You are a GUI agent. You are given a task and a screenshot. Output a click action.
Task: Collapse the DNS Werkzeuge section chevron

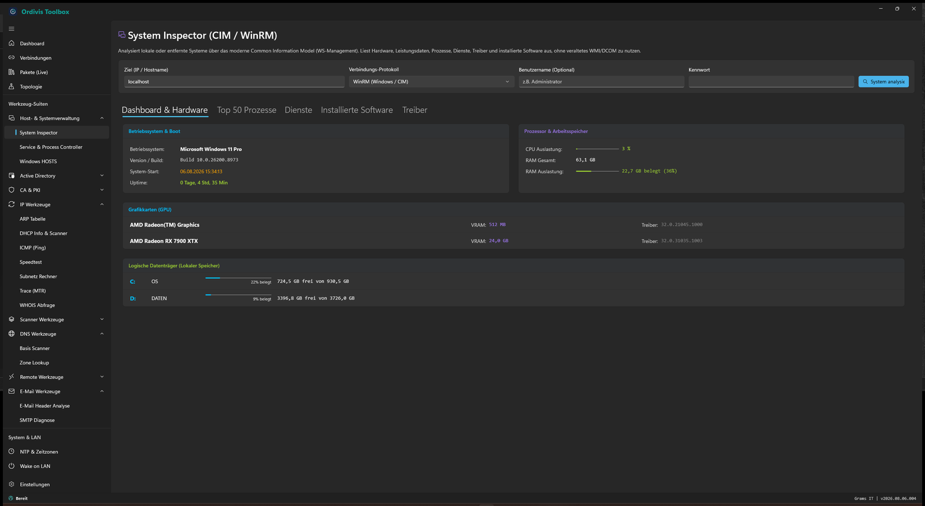(x=102, y=334)
